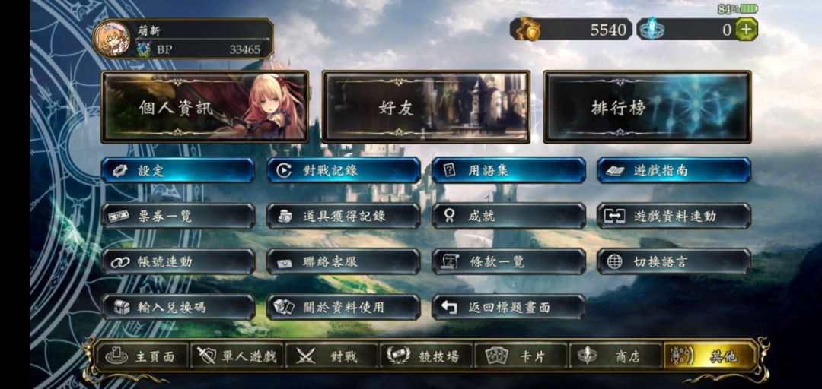View 票券一覽 ticket list
This screenshot has height=389, width=822.
pos(178,217)
